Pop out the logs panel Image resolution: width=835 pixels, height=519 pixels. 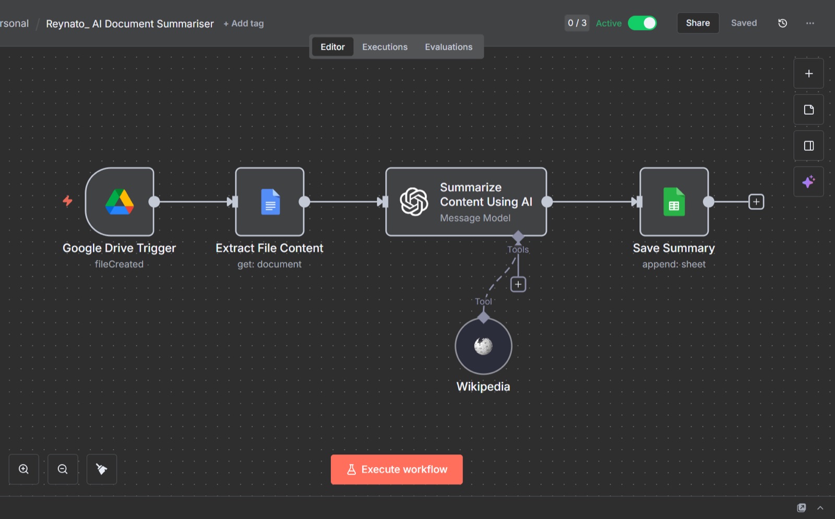[802, 508]
